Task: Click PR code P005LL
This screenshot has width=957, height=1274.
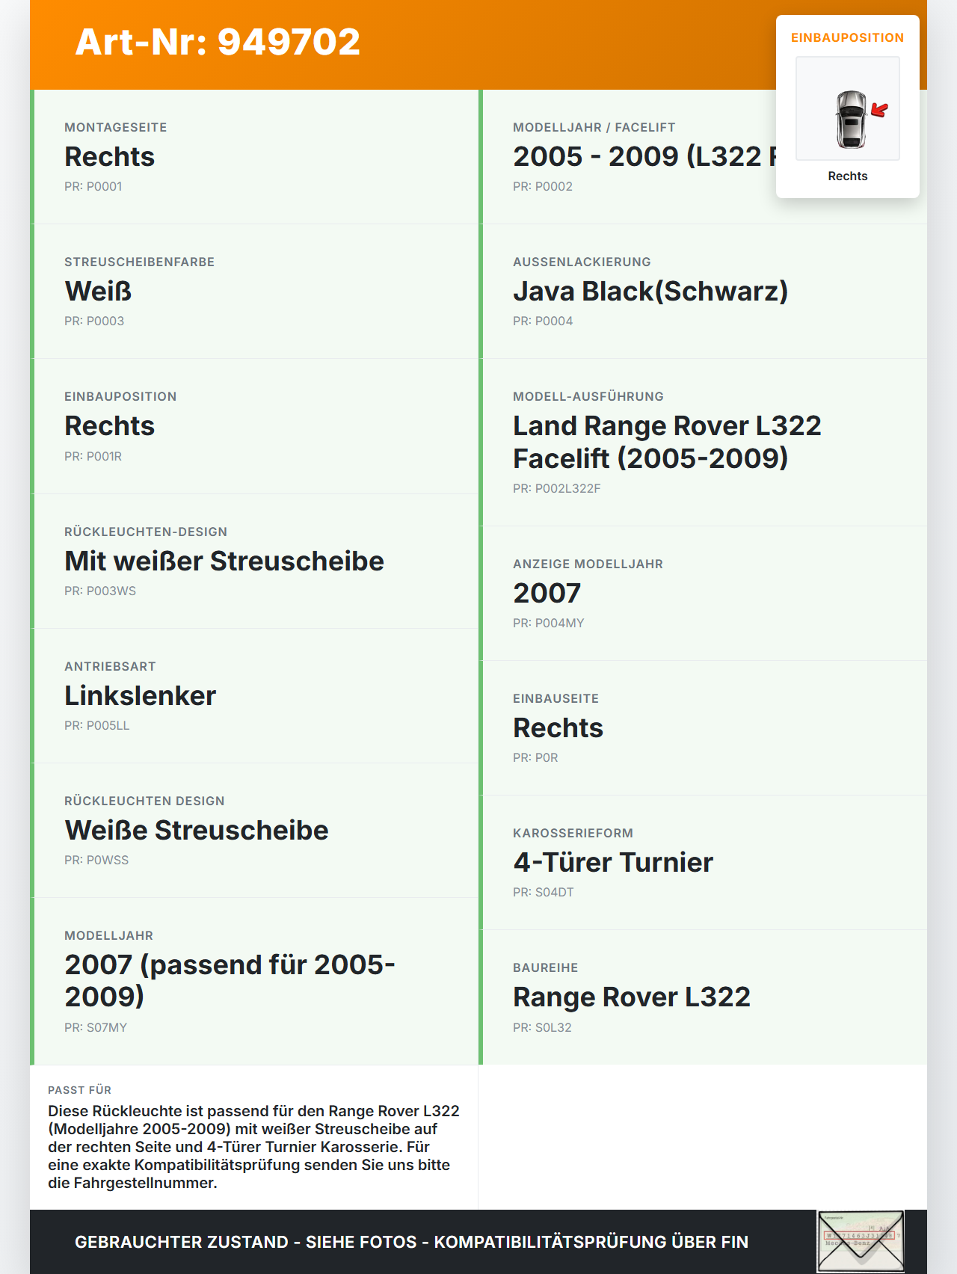Action: tap(97, 725)
